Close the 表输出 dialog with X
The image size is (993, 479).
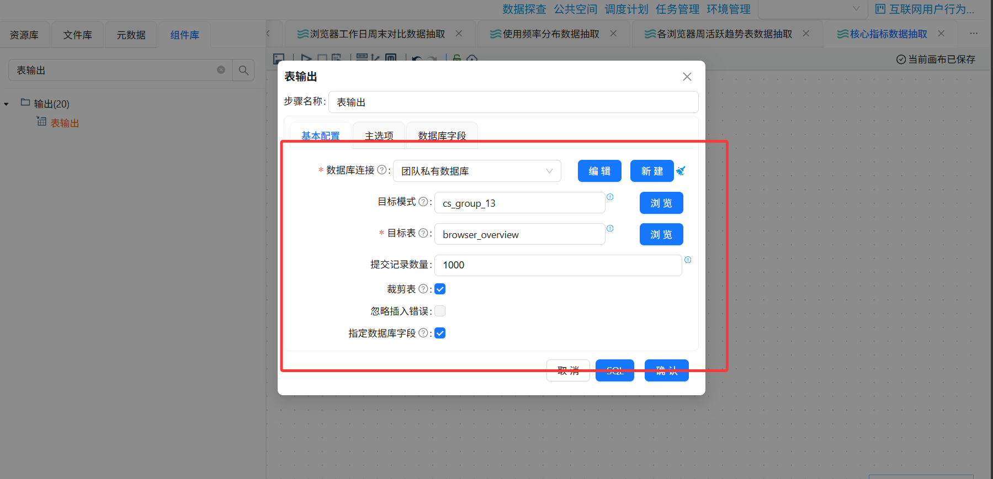coord(687,77)
